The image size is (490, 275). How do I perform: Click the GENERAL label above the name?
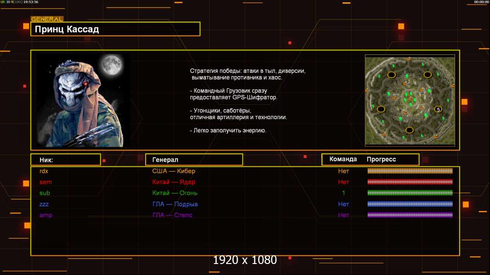tap(47, 19)
